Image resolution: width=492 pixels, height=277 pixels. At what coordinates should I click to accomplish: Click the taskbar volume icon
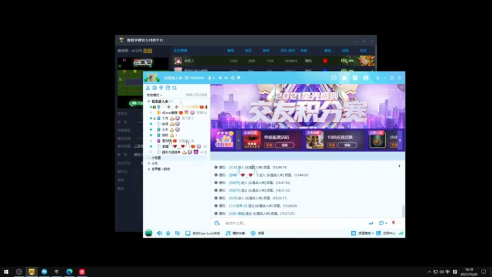click(442, 272)
